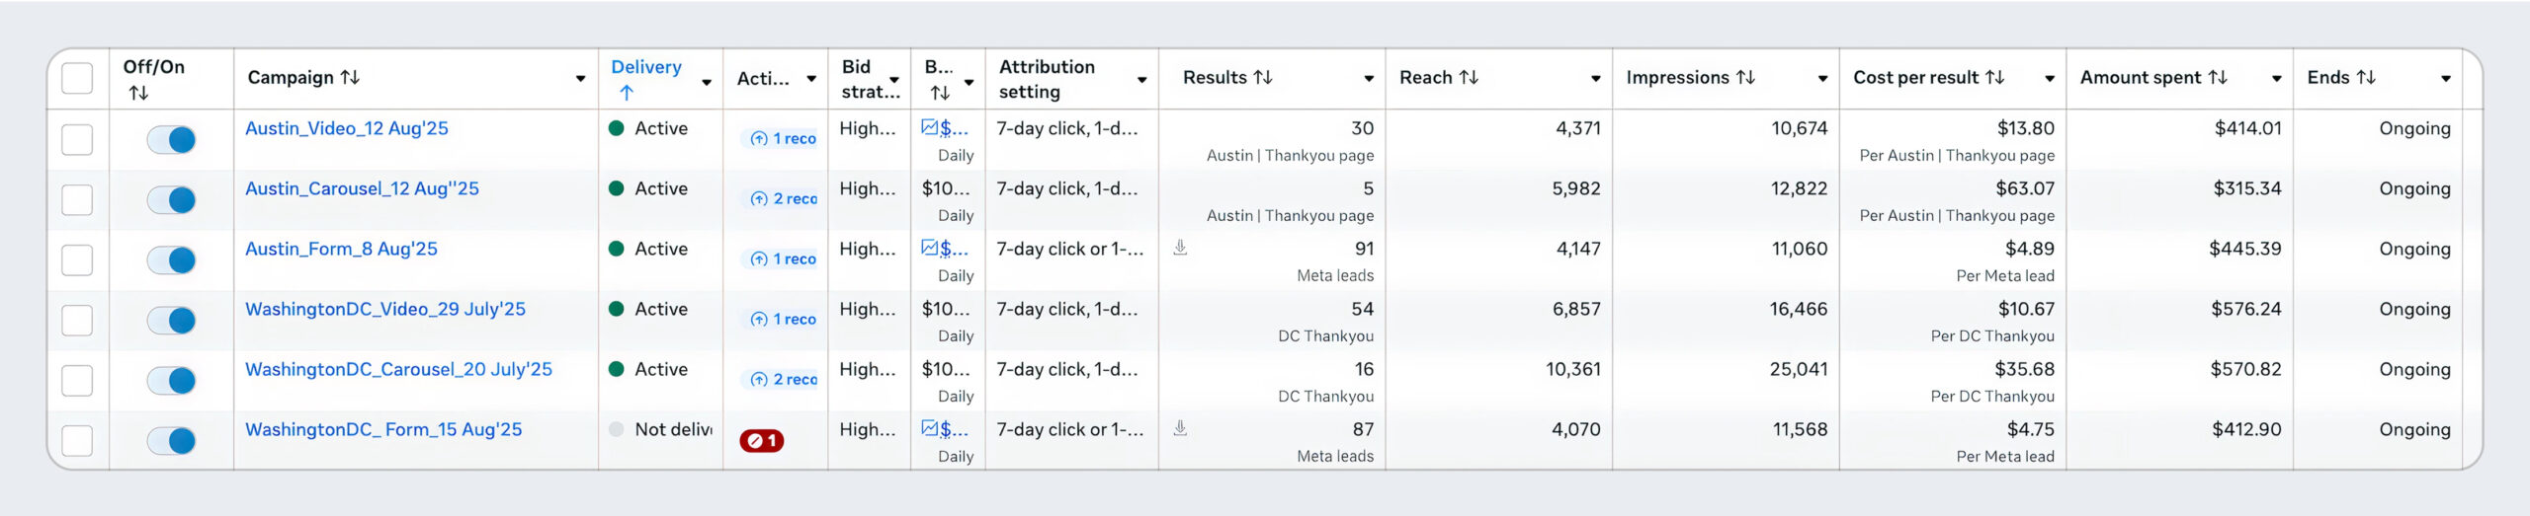The width and height of the screenshot is (2530, 516).
Task: Select the WashingtonDC_Carousel campaign row checkbox
Action: point(77,381)
